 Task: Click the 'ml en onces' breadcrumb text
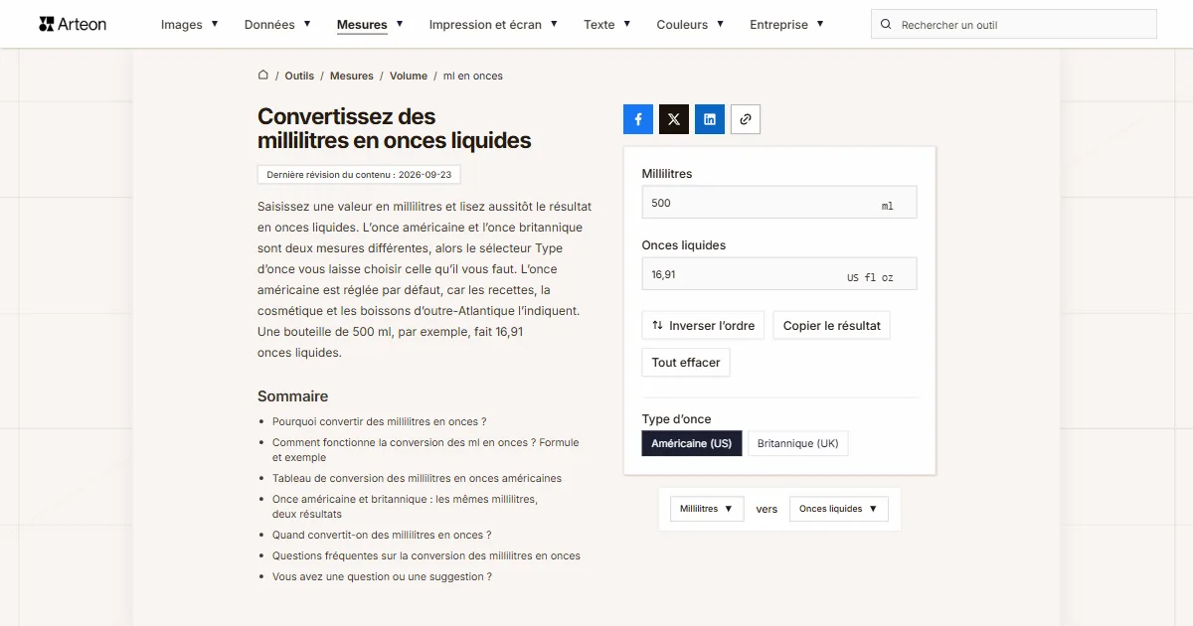point(473,76)
